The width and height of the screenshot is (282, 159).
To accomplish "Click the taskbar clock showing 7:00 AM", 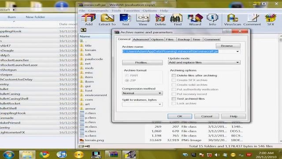I will click(266, 155).
